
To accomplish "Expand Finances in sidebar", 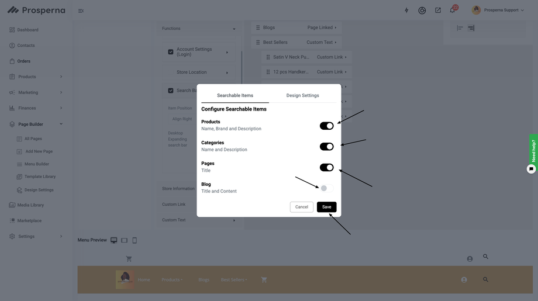I will pos(61,108).
